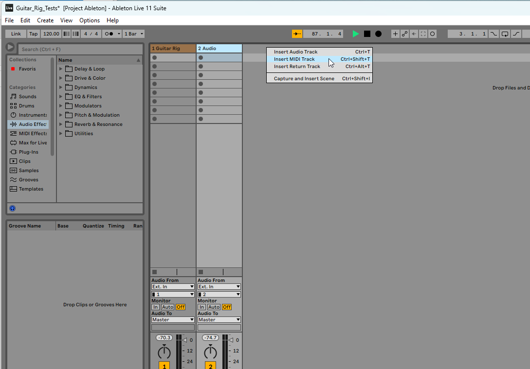Screen dimensions: 530x369
Task: Select the Audio Effects category
Action: pyautogui.click(x=28, y=124)
